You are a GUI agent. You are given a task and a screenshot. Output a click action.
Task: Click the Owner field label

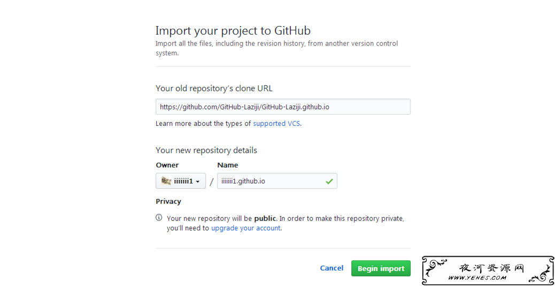167,165
